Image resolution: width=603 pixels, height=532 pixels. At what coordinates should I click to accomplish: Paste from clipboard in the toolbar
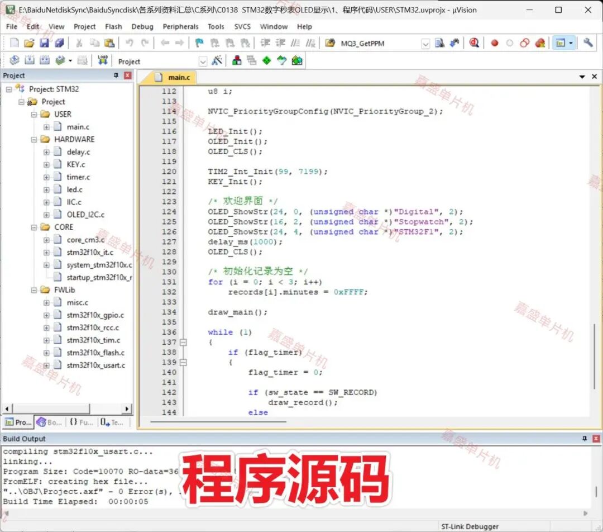(109, 42)
